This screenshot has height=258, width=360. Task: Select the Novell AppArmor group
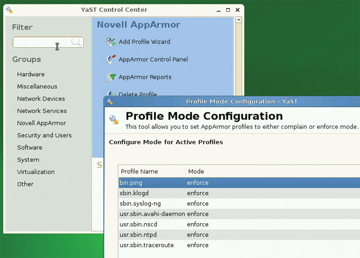41,123
